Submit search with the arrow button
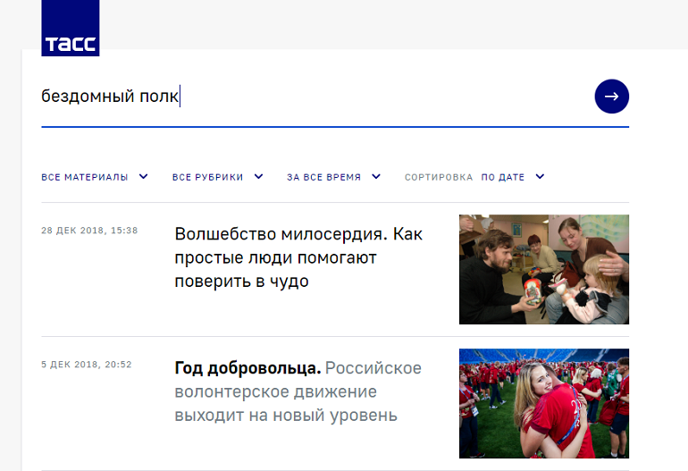 pos(611,97)
